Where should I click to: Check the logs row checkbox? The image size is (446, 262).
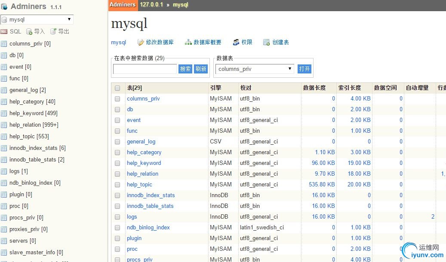(x=117, y=217)
